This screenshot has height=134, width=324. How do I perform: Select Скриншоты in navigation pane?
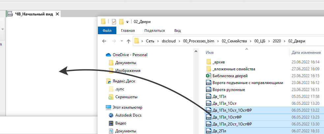click(127, 97)
